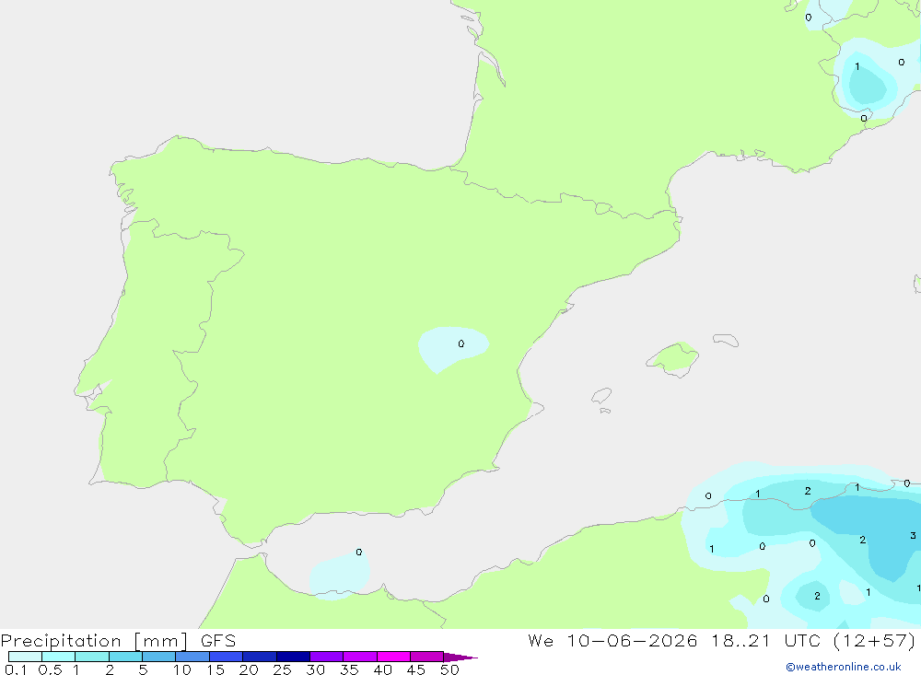Screen dimensions: 921x675
Task: Select the 2 to 5 mm legend swatch
Action: click(x=125, y=657)
